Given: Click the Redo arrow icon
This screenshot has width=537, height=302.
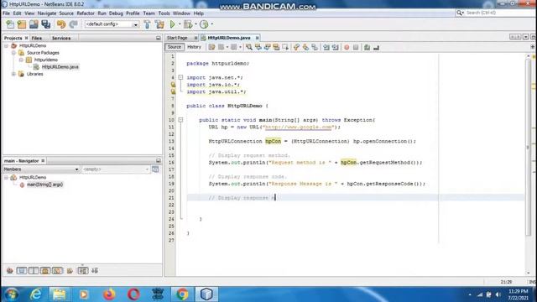Looking at the screenshot, I should tap(73, 24).
